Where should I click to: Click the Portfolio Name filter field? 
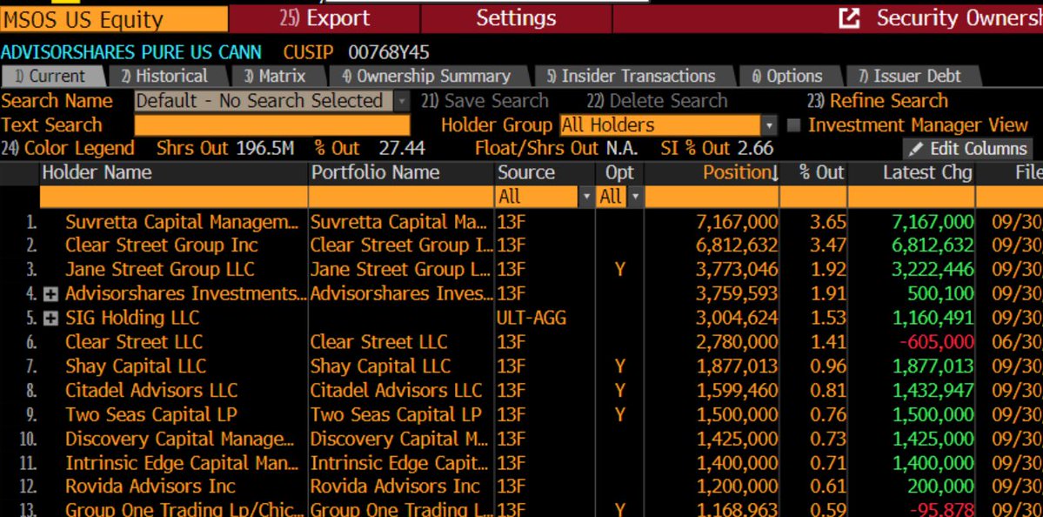[401, 197]
